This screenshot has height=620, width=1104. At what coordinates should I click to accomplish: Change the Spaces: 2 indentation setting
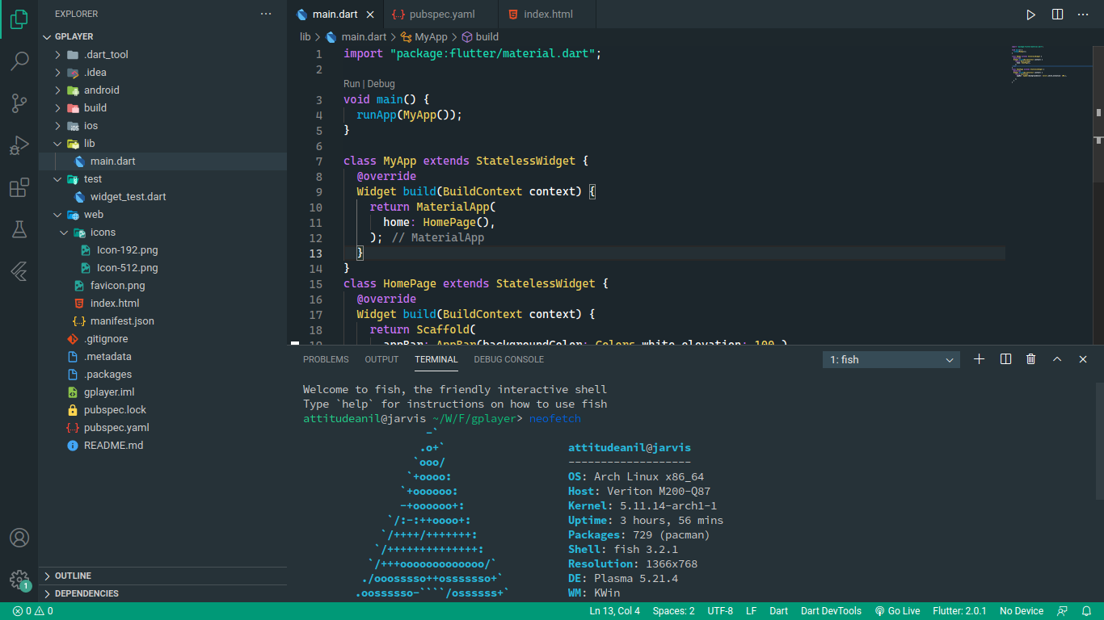click(674, 611)
